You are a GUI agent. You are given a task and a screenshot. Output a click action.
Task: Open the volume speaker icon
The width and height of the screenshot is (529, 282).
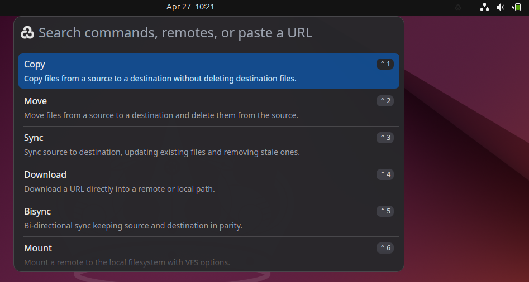(501, 7)
